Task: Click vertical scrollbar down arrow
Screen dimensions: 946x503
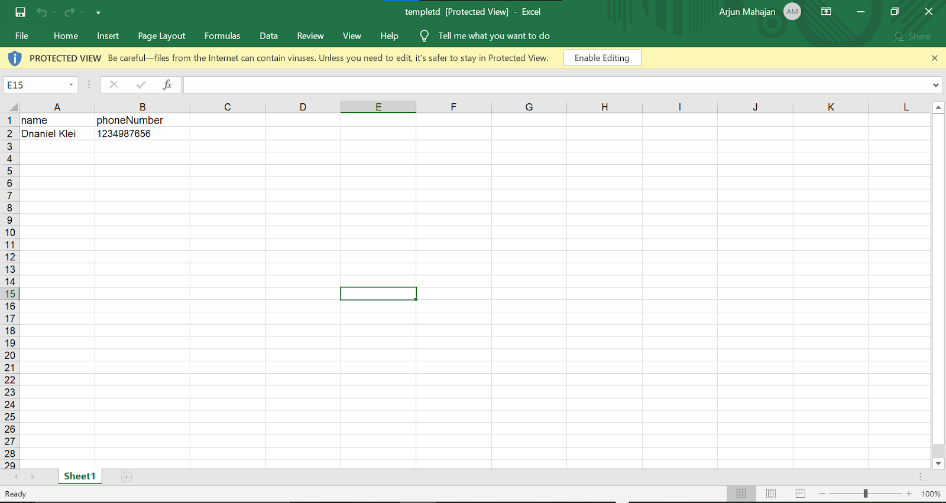Action: point(938,463)
